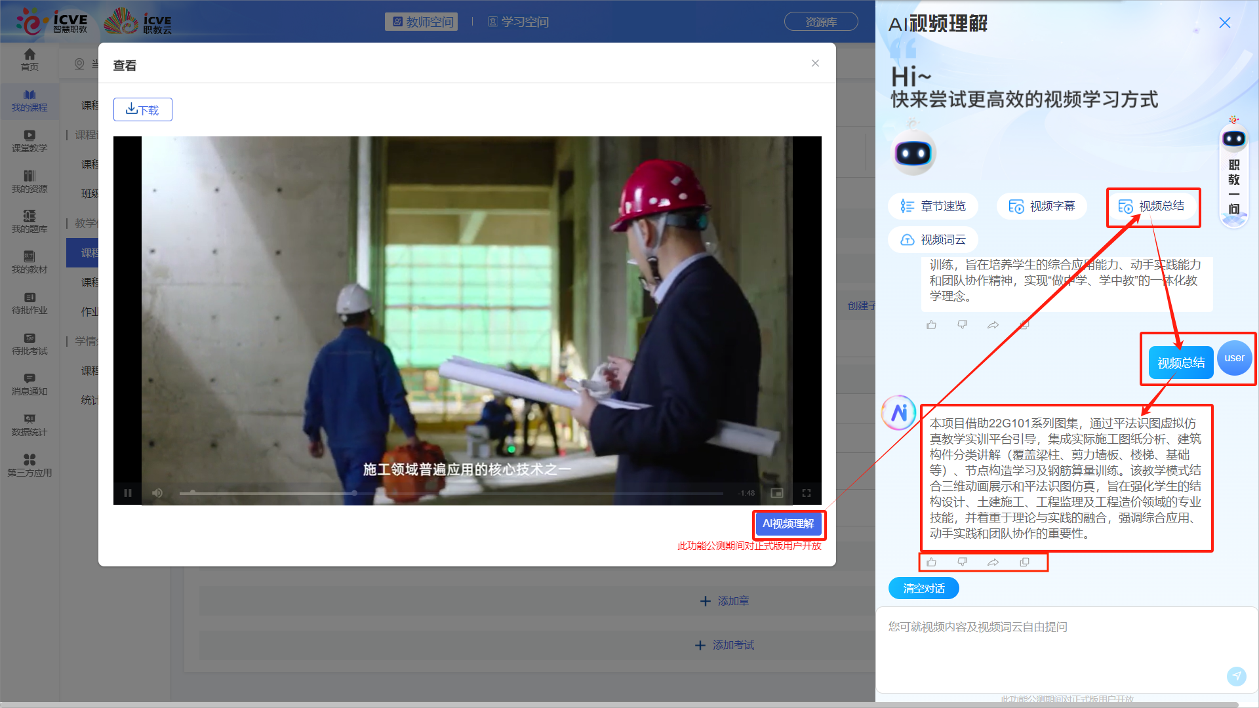Pause the video playback
The image size is (1259, 708).
(x=128, y=493)
